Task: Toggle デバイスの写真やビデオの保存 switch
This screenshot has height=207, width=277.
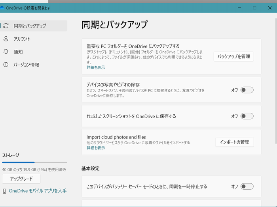Action: pyautogui.click(x=247, y=90)
